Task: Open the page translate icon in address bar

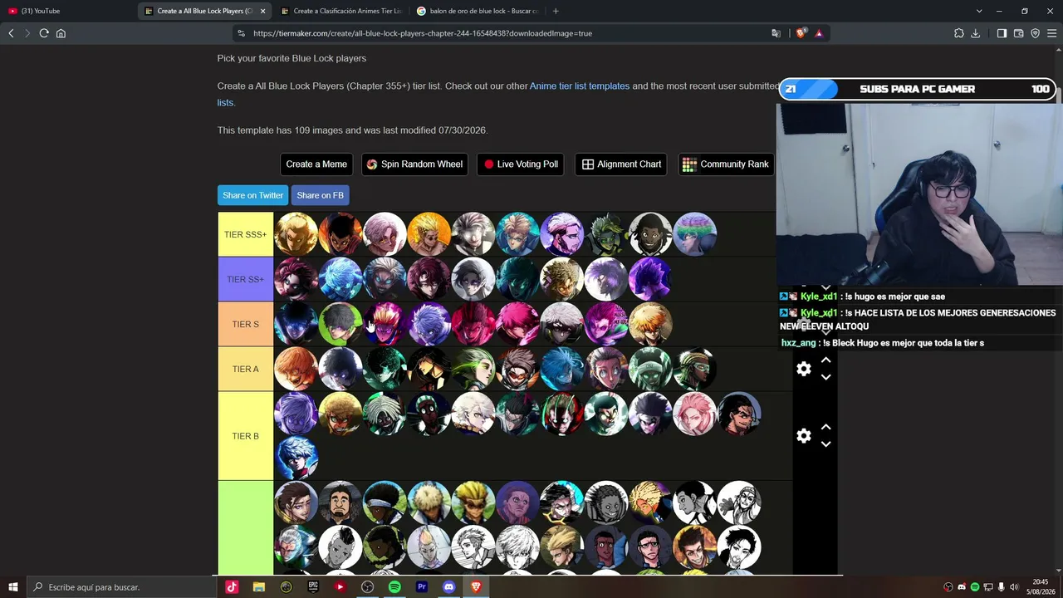Action: click(x=776, y=33)
